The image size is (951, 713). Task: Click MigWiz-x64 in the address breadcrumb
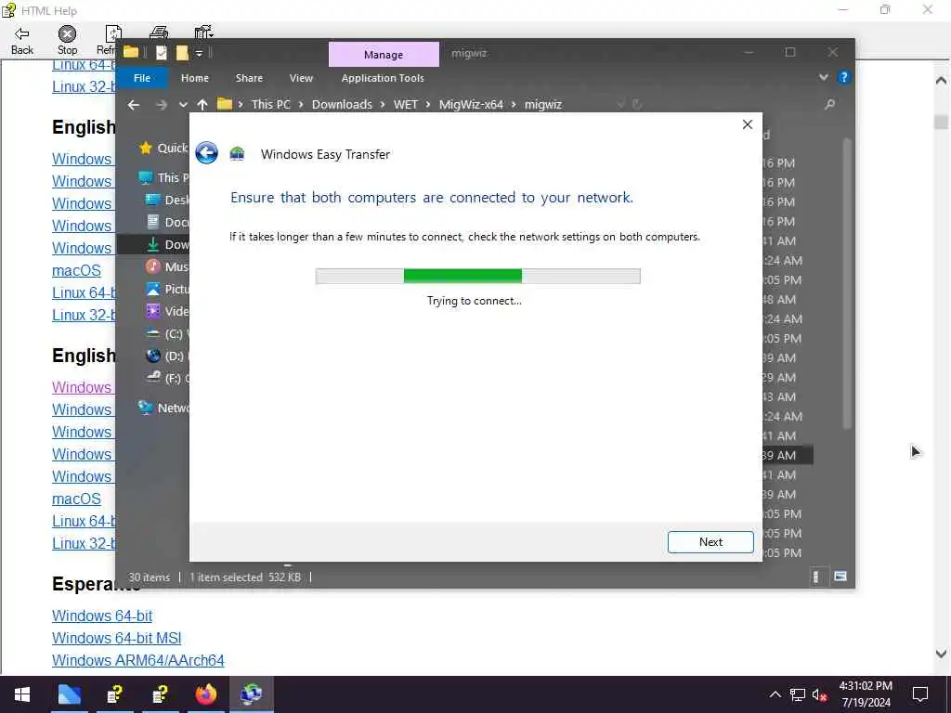471,104
